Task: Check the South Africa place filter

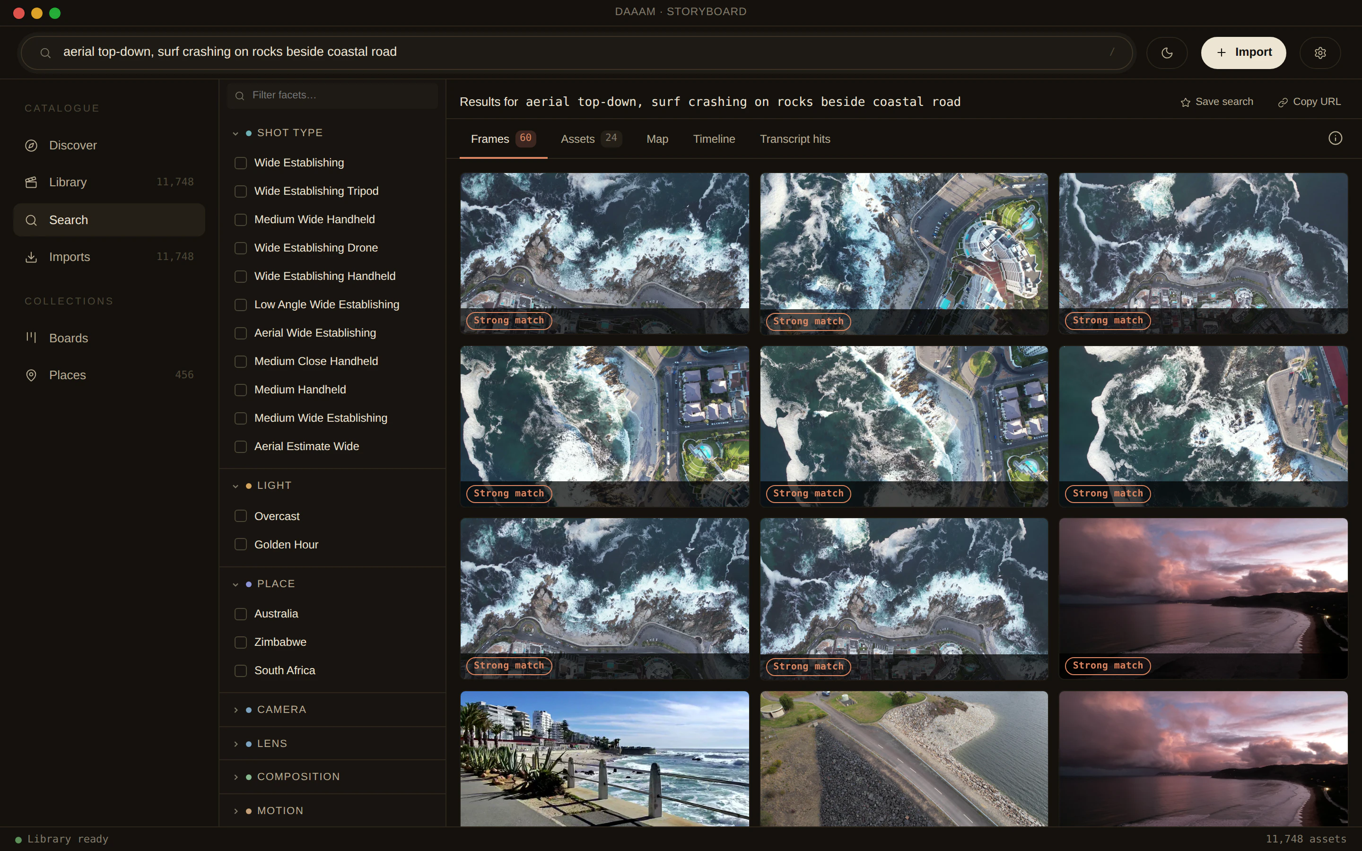Action: coord(240,671)
